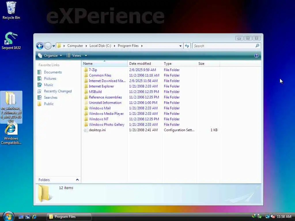This screenshot has height=221, width=295.
Task: Open the address bar history dropdown
Action: (x=180, y=46)
